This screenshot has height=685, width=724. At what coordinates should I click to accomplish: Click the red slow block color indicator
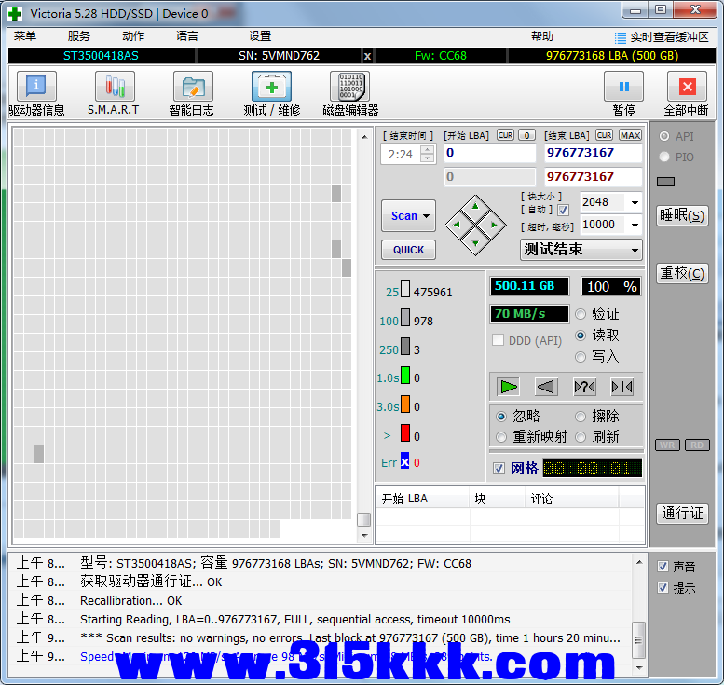(x=405, y=432)
